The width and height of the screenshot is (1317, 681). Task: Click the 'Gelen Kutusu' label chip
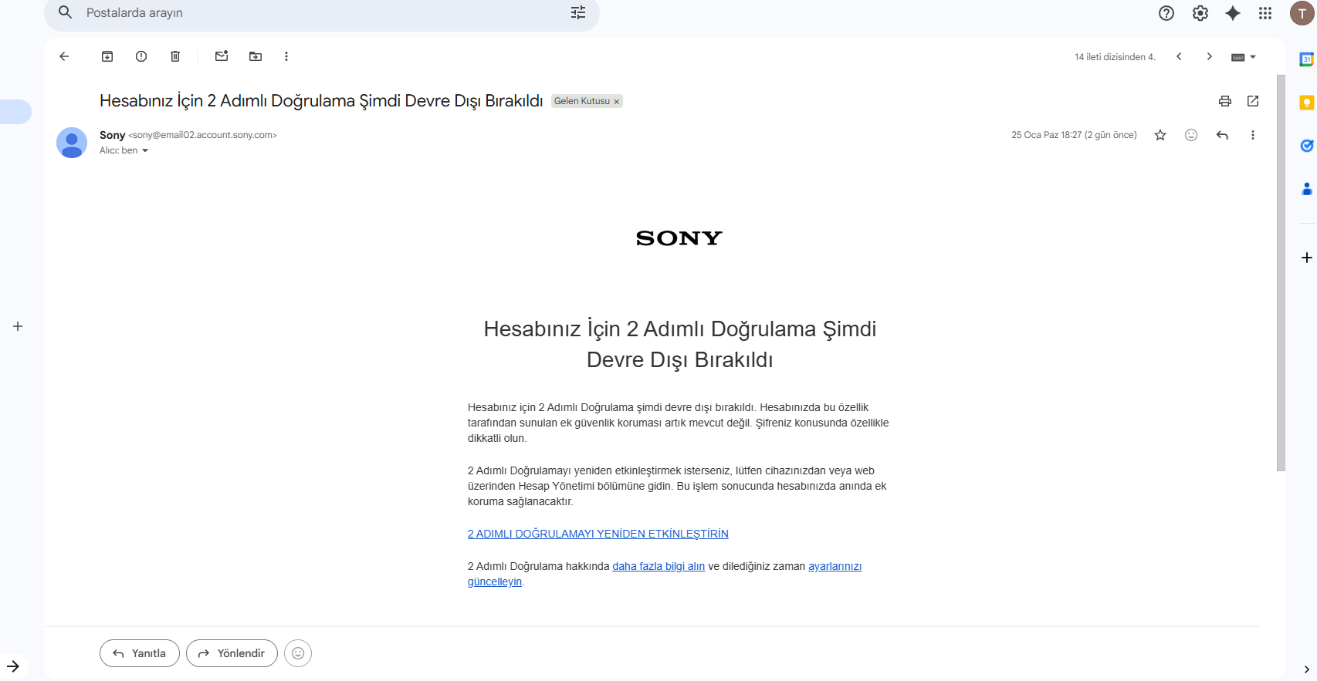pos(582,101)
